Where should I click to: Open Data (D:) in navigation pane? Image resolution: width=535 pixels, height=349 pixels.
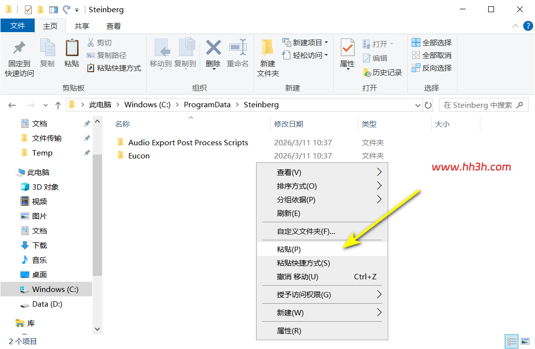46,304
